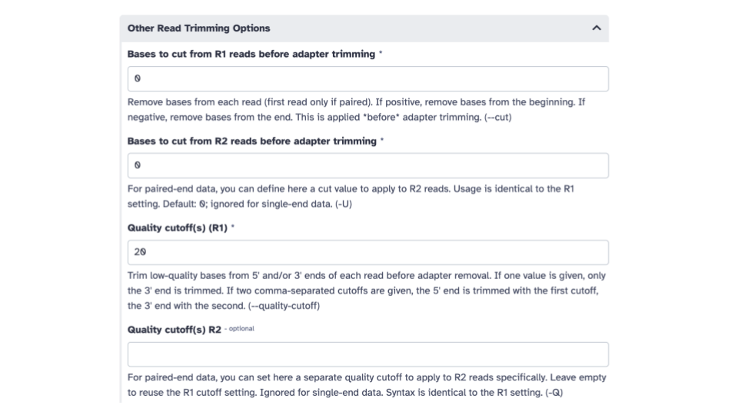Click the optional tag beside Quality cutoff(s) R2
This screenshot has height=415, width=738.
(240, 329)
